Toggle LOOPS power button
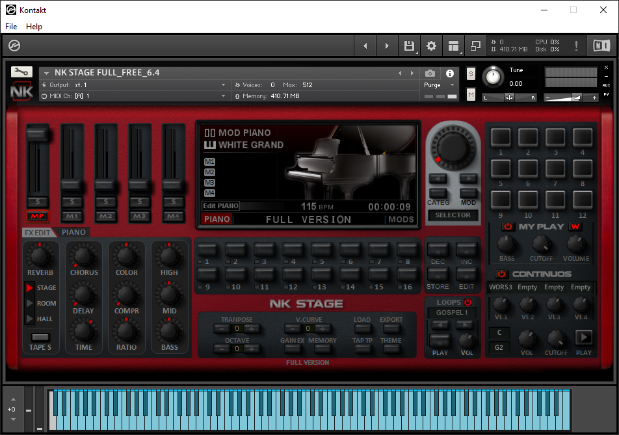The height and width of the screenshot is (435, 619). coord(468,302)
